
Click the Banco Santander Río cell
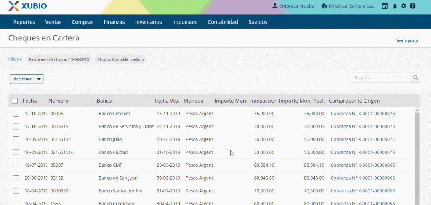tap(120, 191)
